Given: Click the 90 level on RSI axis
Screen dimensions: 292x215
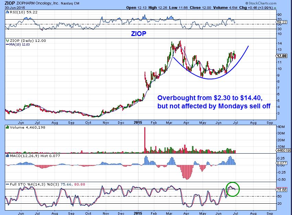Looking at the screenshot, I should coord(279,15).
